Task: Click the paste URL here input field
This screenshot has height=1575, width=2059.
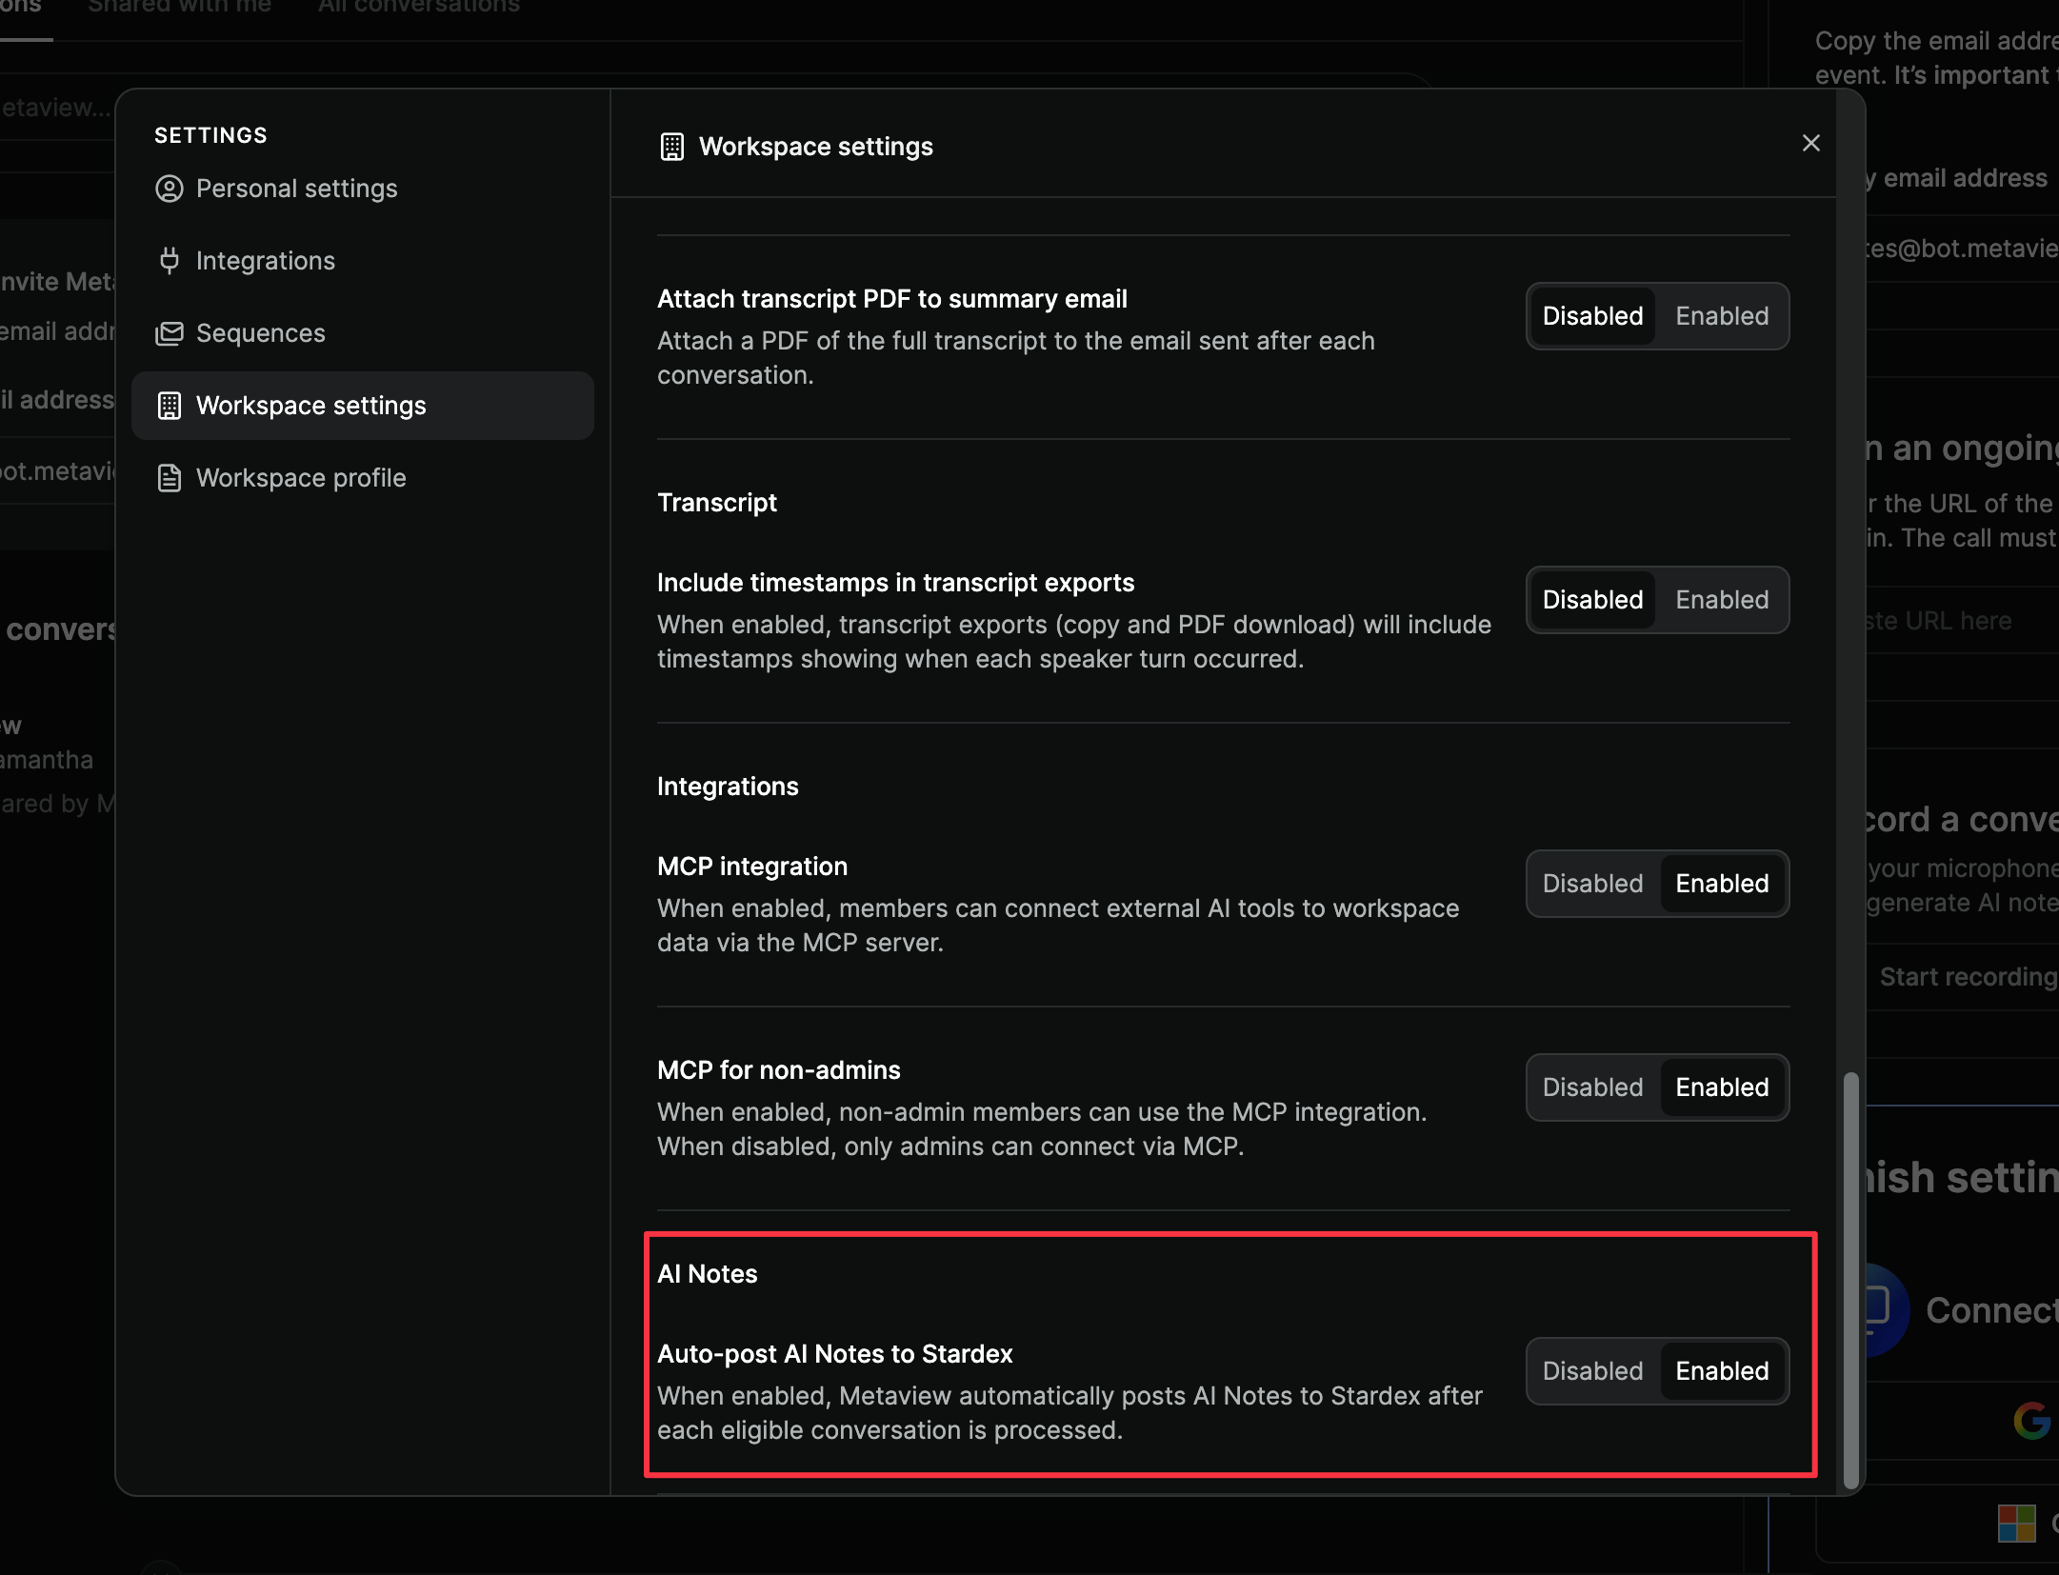Action: [x=1962, y=621]
